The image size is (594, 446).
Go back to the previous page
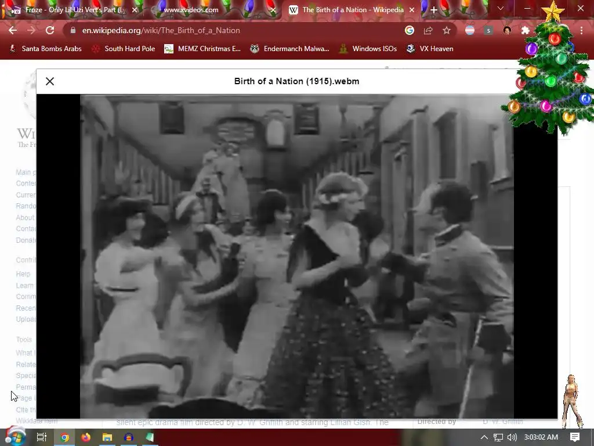13,30
